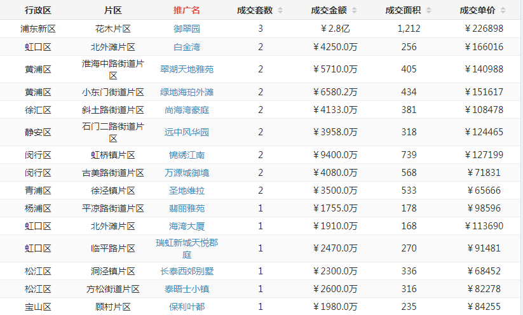Select the 平凉路街道片区 cell
This screenshot has width=523, height=315.
[112, 209]
